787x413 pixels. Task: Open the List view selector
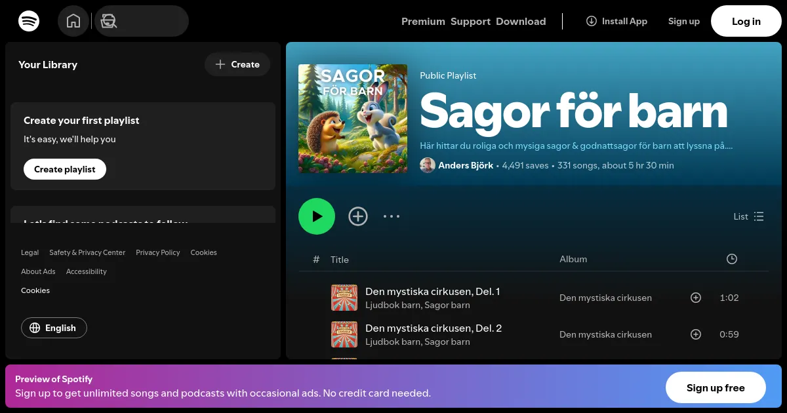point(748,216)
